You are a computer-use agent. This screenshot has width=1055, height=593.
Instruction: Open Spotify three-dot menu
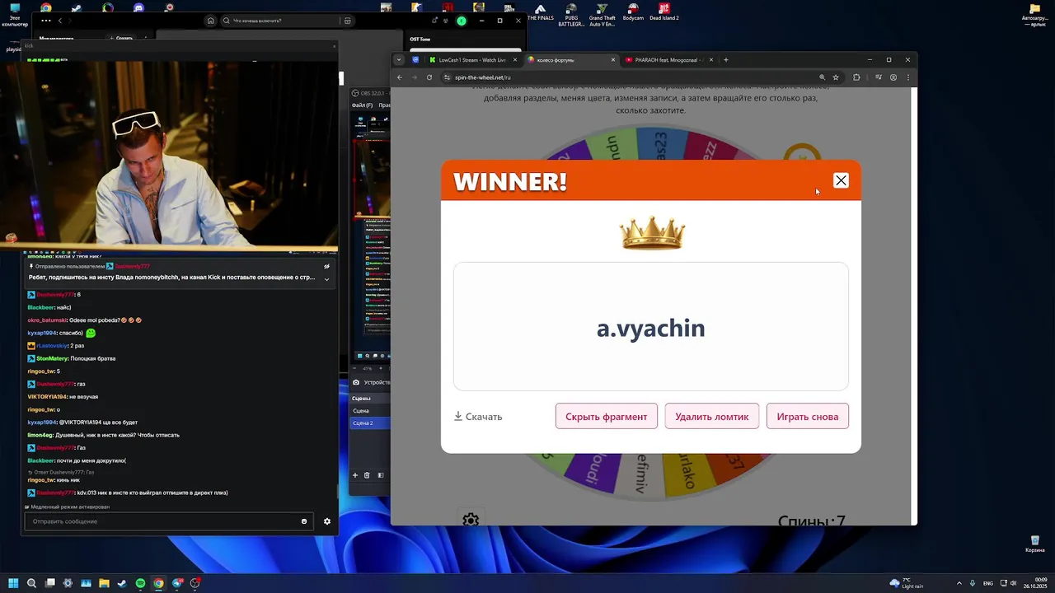[x=45, y=21]
